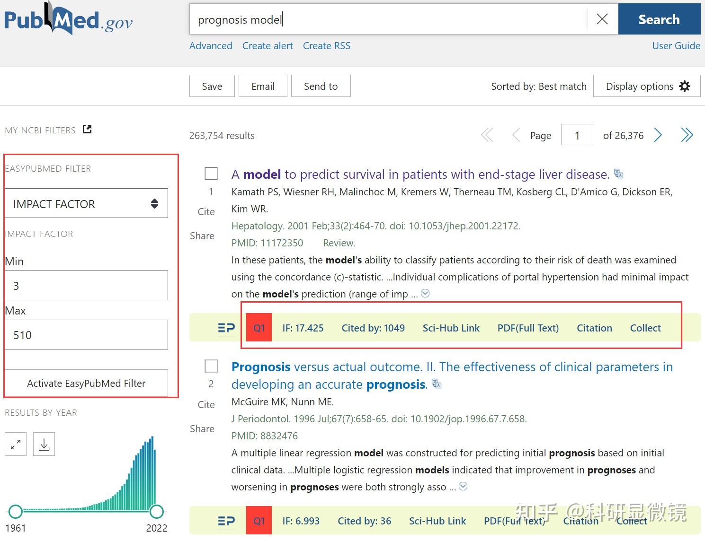Click the translation icon next to first article title

(619, 173)
